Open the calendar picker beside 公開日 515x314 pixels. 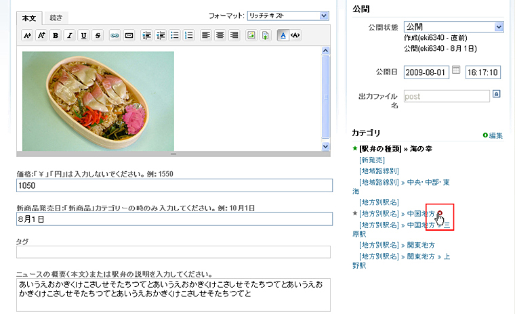tap(456, 70)
